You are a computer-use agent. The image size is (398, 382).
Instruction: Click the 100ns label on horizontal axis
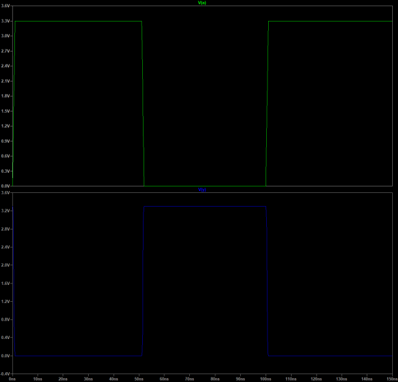click(266, 378)
